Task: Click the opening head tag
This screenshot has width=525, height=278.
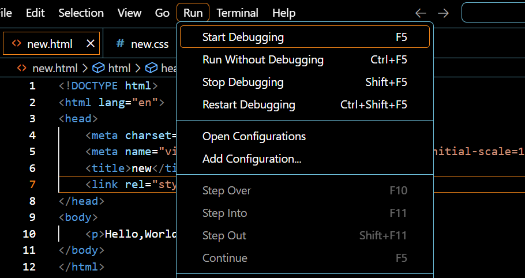Action: click(x=78, y=119)
